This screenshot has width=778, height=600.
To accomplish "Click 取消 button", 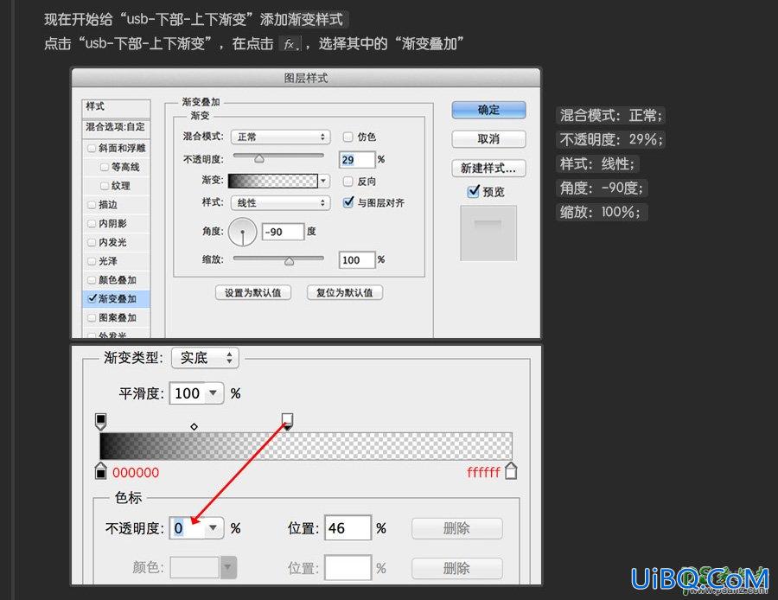I will [488, 139].
